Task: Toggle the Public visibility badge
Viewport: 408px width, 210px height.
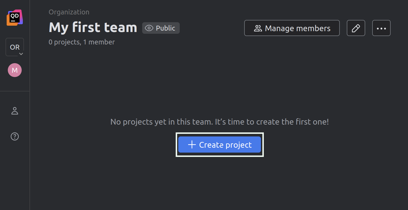Action: click(x=161, y=28)
